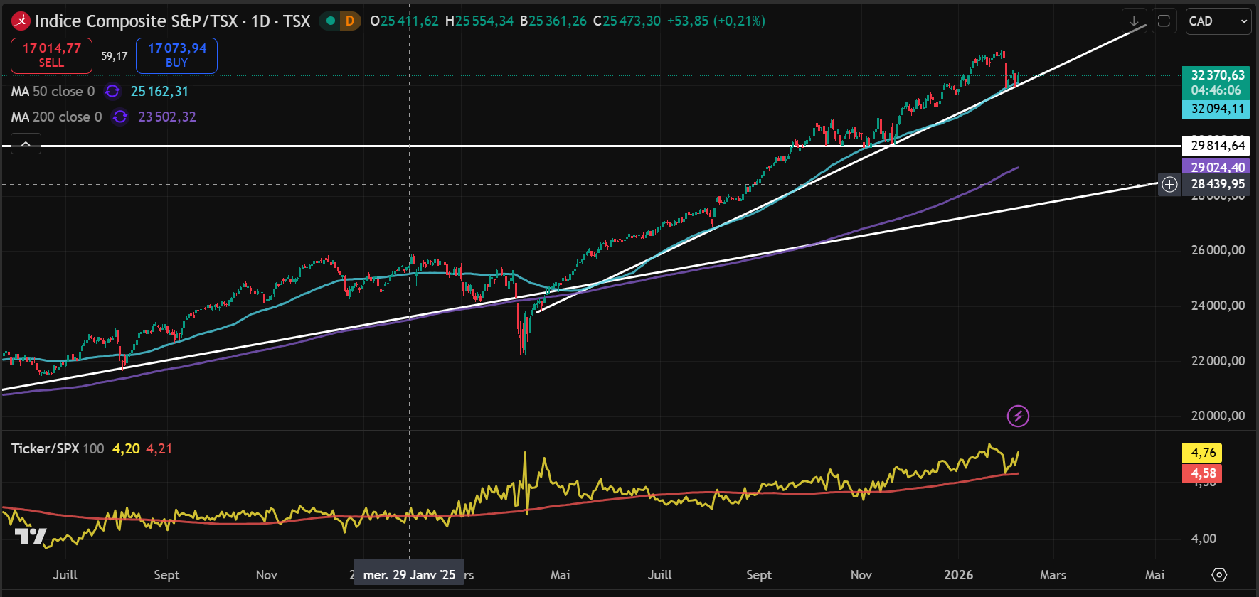Click the Indice Composite S&P/TSX title
The height and width of the screenshot is (597, 1259).
[172, 21]
